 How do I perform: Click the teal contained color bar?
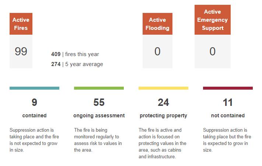34,88
